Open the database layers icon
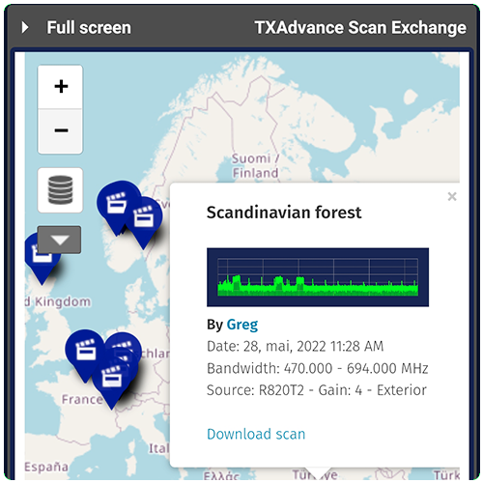Viewport: 483px width, 483px height. [60, 190]
